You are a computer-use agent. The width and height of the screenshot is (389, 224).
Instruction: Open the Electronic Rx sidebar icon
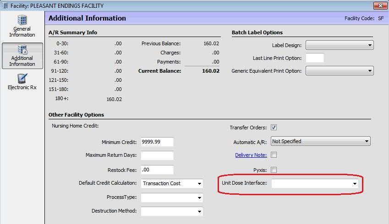(22, 79)
